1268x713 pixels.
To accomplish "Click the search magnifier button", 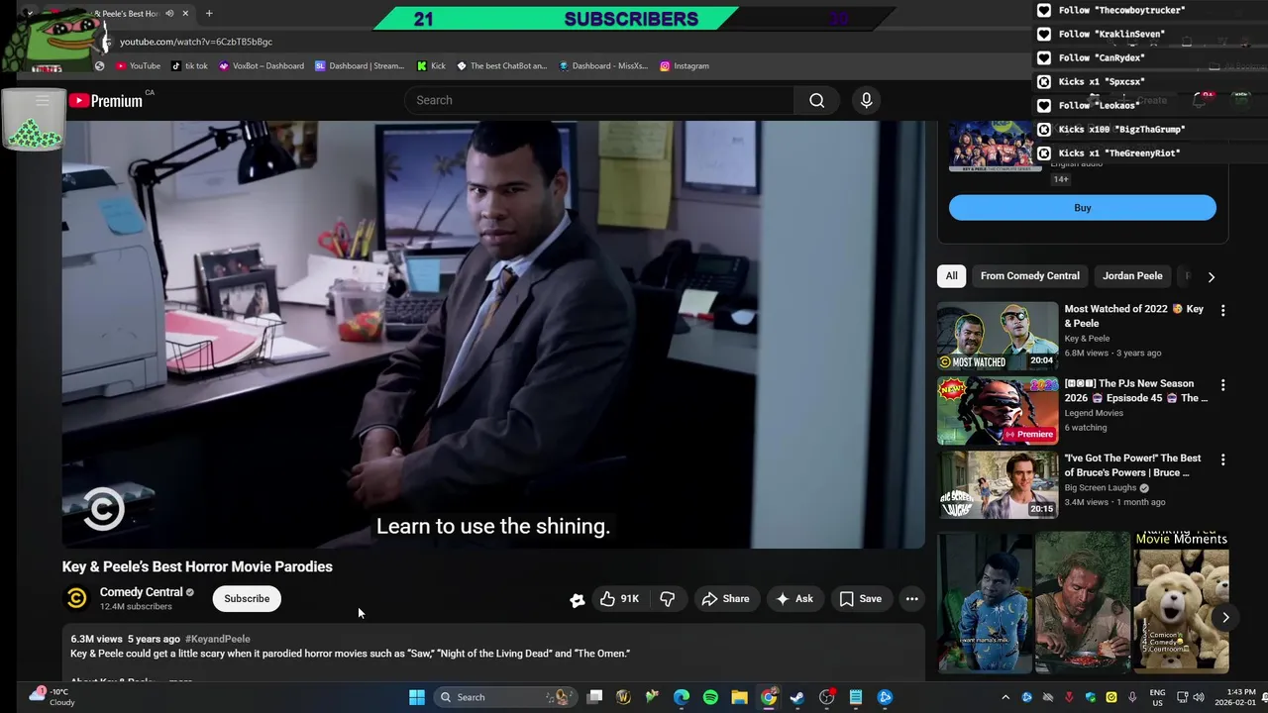I will (816, 100).
